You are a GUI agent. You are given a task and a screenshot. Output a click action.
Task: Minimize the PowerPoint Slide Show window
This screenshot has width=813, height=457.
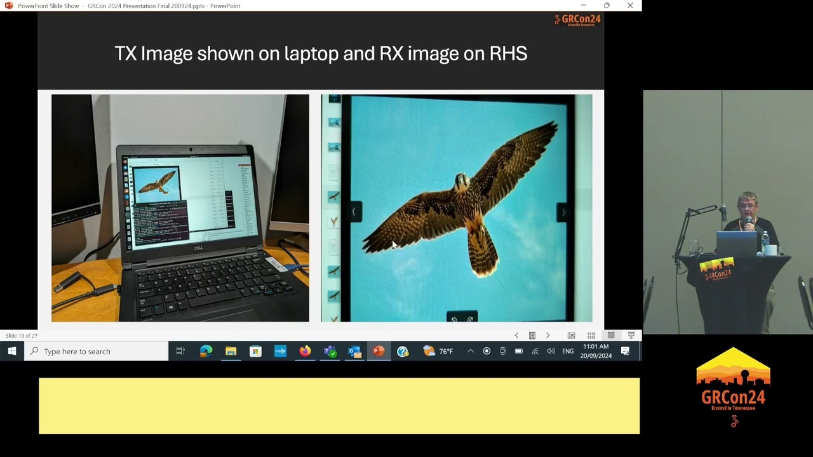click(583, 6)
